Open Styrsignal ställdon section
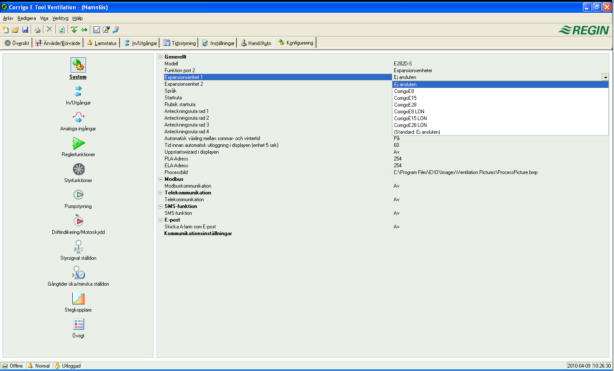Image resolution: width=614 pixels, height=371 pixels. (x=78, y=250)
